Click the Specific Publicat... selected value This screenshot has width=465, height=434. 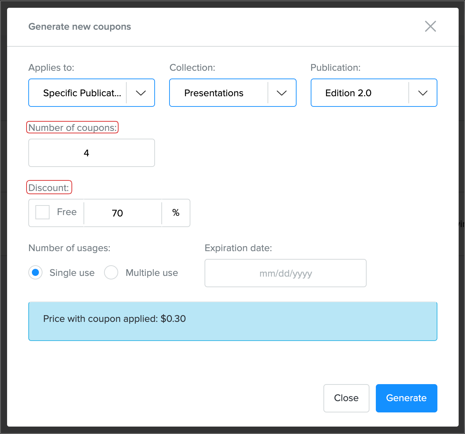click(x=82, y=93)
